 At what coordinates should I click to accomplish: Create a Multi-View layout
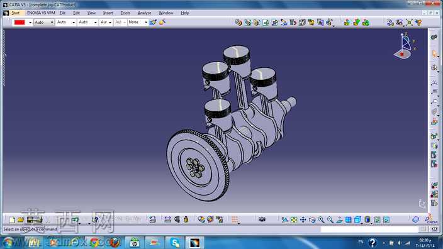click(x=349, y=219)
